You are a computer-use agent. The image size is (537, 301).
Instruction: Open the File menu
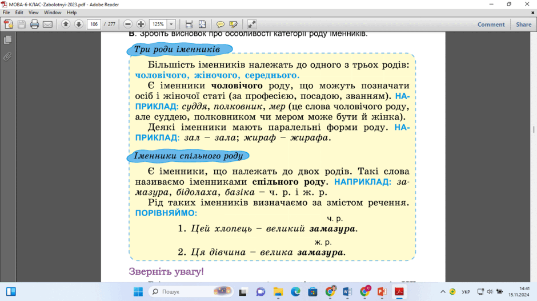click(6, 13)
